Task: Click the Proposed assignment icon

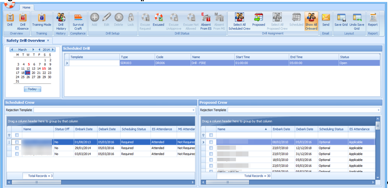Action: pyautogui.click(x=259, y=20)
